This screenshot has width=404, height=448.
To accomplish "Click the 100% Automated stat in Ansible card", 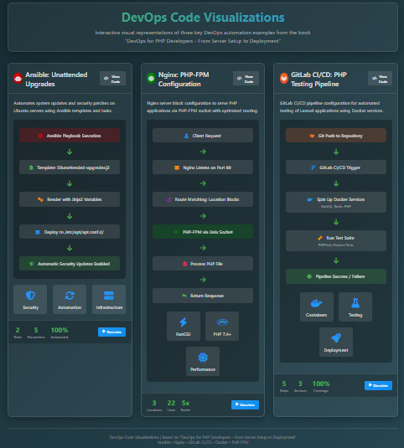I will (60, 332).
